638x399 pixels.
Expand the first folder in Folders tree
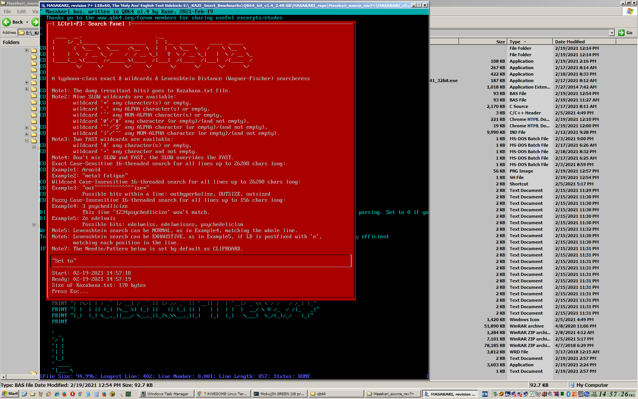27,50
